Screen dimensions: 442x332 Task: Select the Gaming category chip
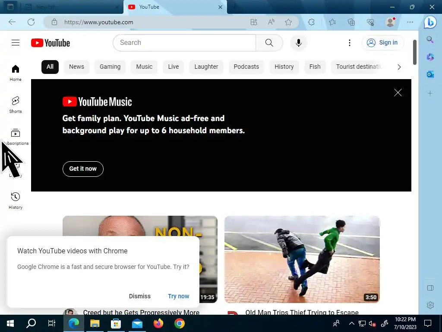[110, 67]
